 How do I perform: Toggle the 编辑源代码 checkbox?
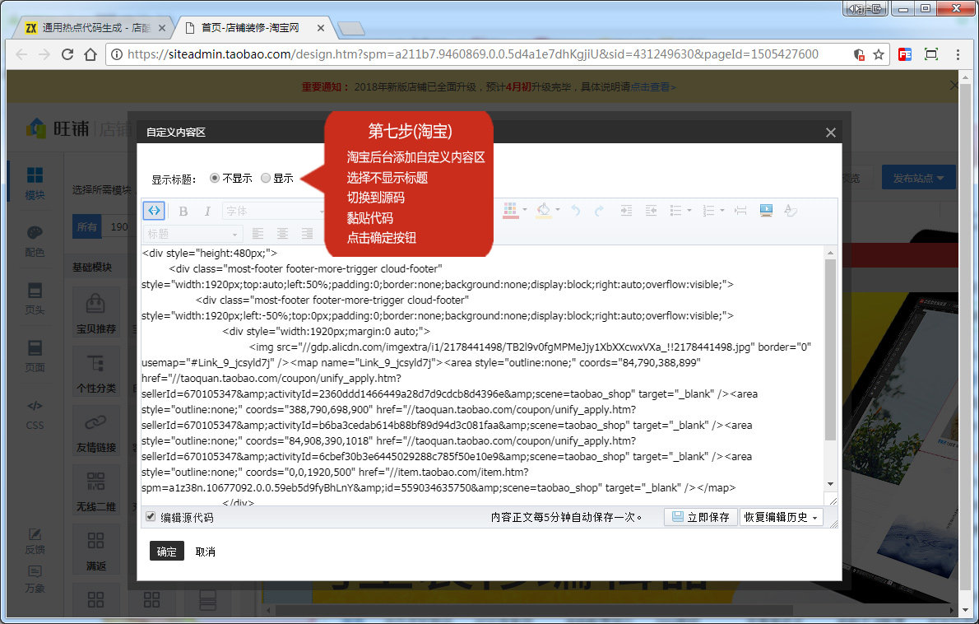click(x=151, y=516)
